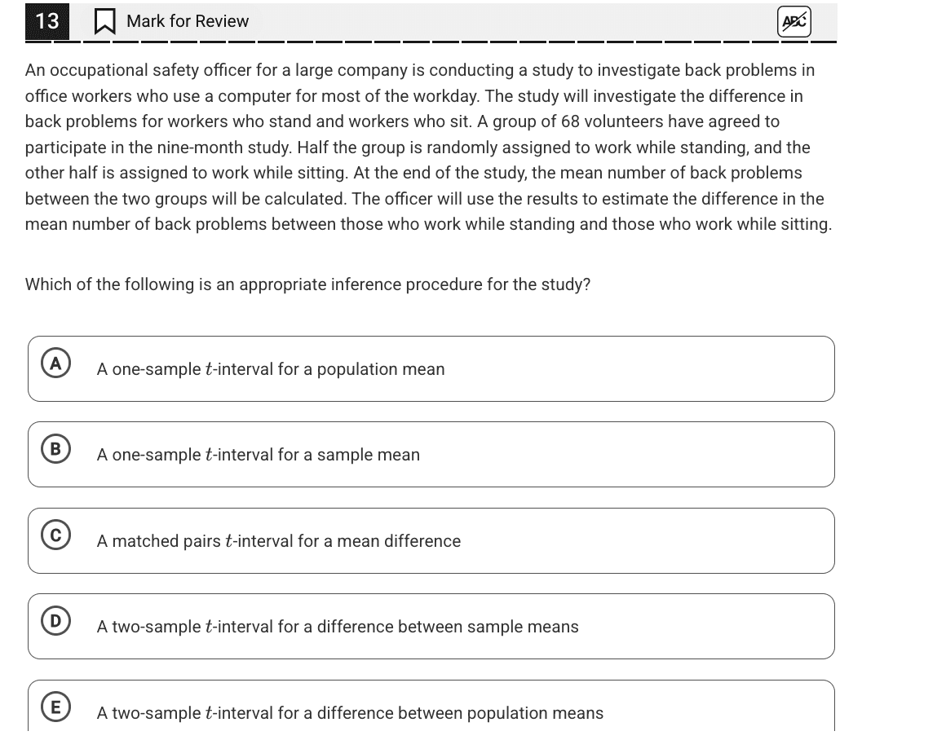Select the circled letter E option
The height and width of the screenshot is (740, 946).
point(56,707)
